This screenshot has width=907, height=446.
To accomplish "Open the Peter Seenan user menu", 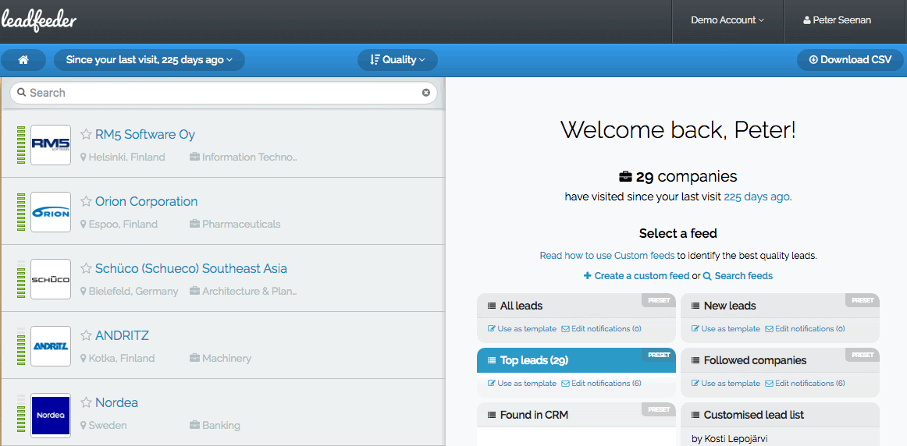I will point(837,20).
